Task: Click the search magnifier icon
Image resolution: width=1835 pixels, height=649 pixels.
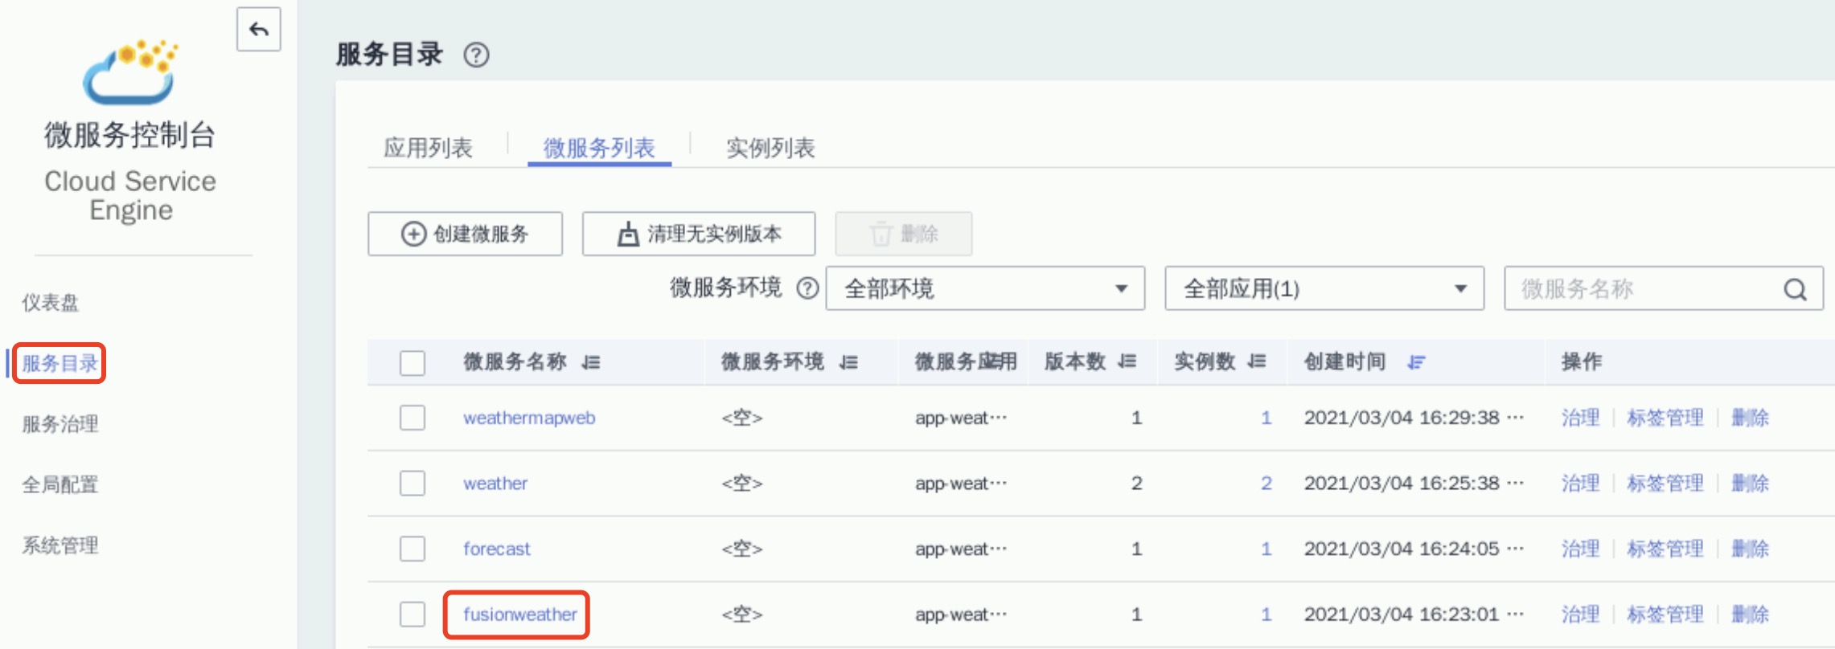Action: (x=1795, y=289)
